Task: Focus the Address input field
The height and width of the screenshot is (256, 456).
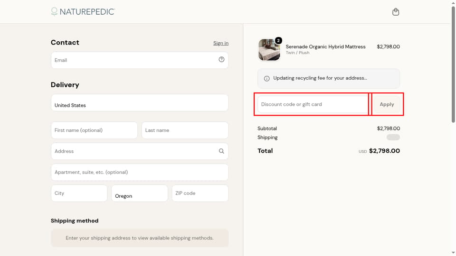Action: pyautogui.click(x=140, y=151)
